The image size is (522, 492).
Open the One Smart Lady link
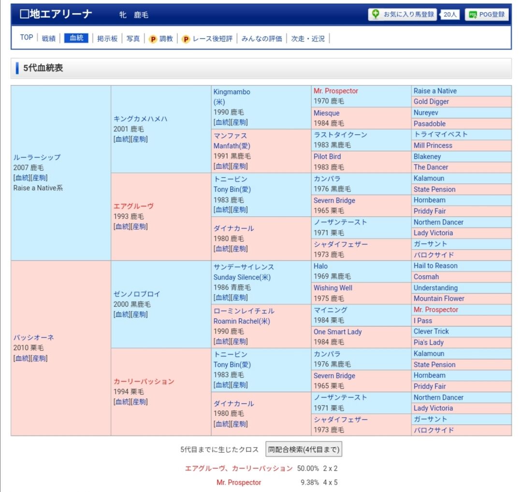(337, 332)
